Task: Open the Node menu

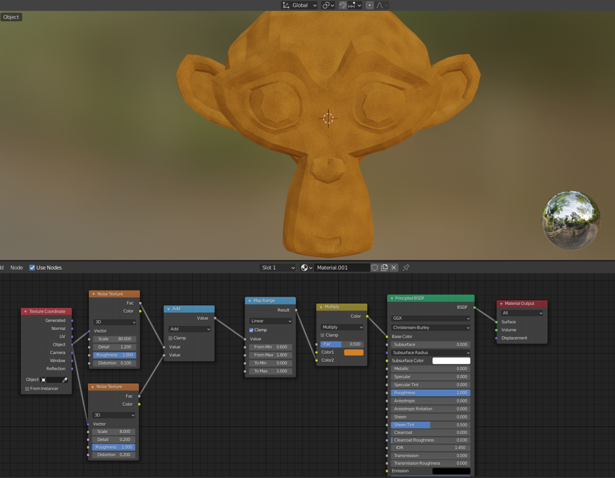Action: [17, 267]
